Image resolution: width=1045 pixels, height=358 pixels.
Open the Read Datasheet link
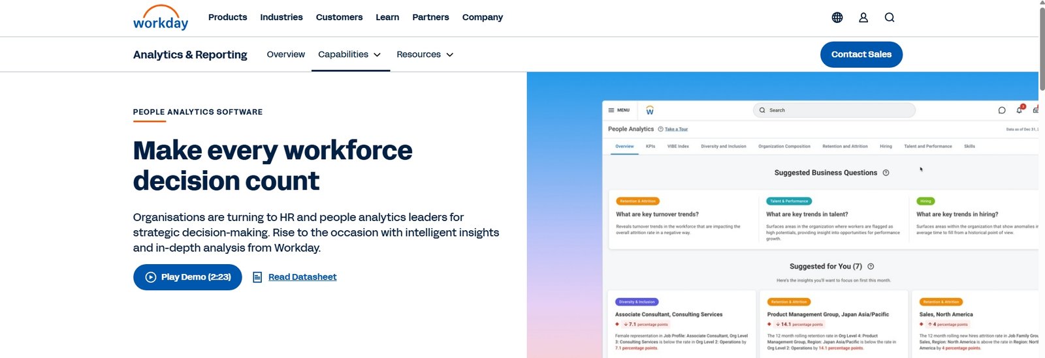[302, 277]
